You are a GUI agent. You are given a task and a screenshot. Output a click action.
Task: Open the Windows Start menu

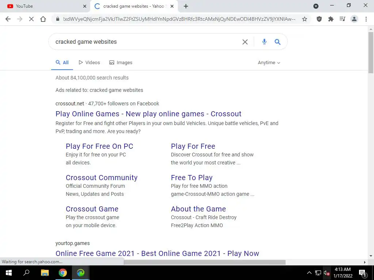coord(9,273)
